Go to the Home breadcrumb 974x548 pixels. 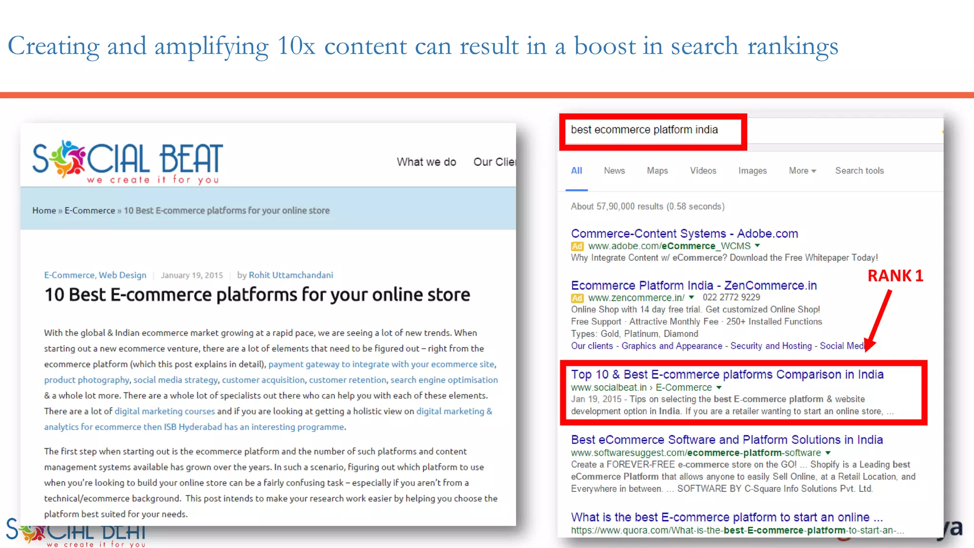(44, 210)
